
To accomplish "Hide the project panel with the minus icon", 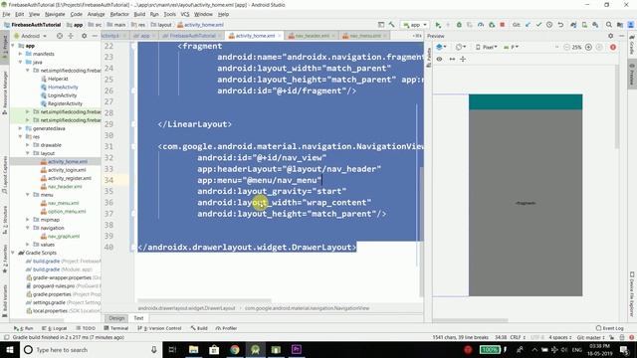I will [95, 36].
